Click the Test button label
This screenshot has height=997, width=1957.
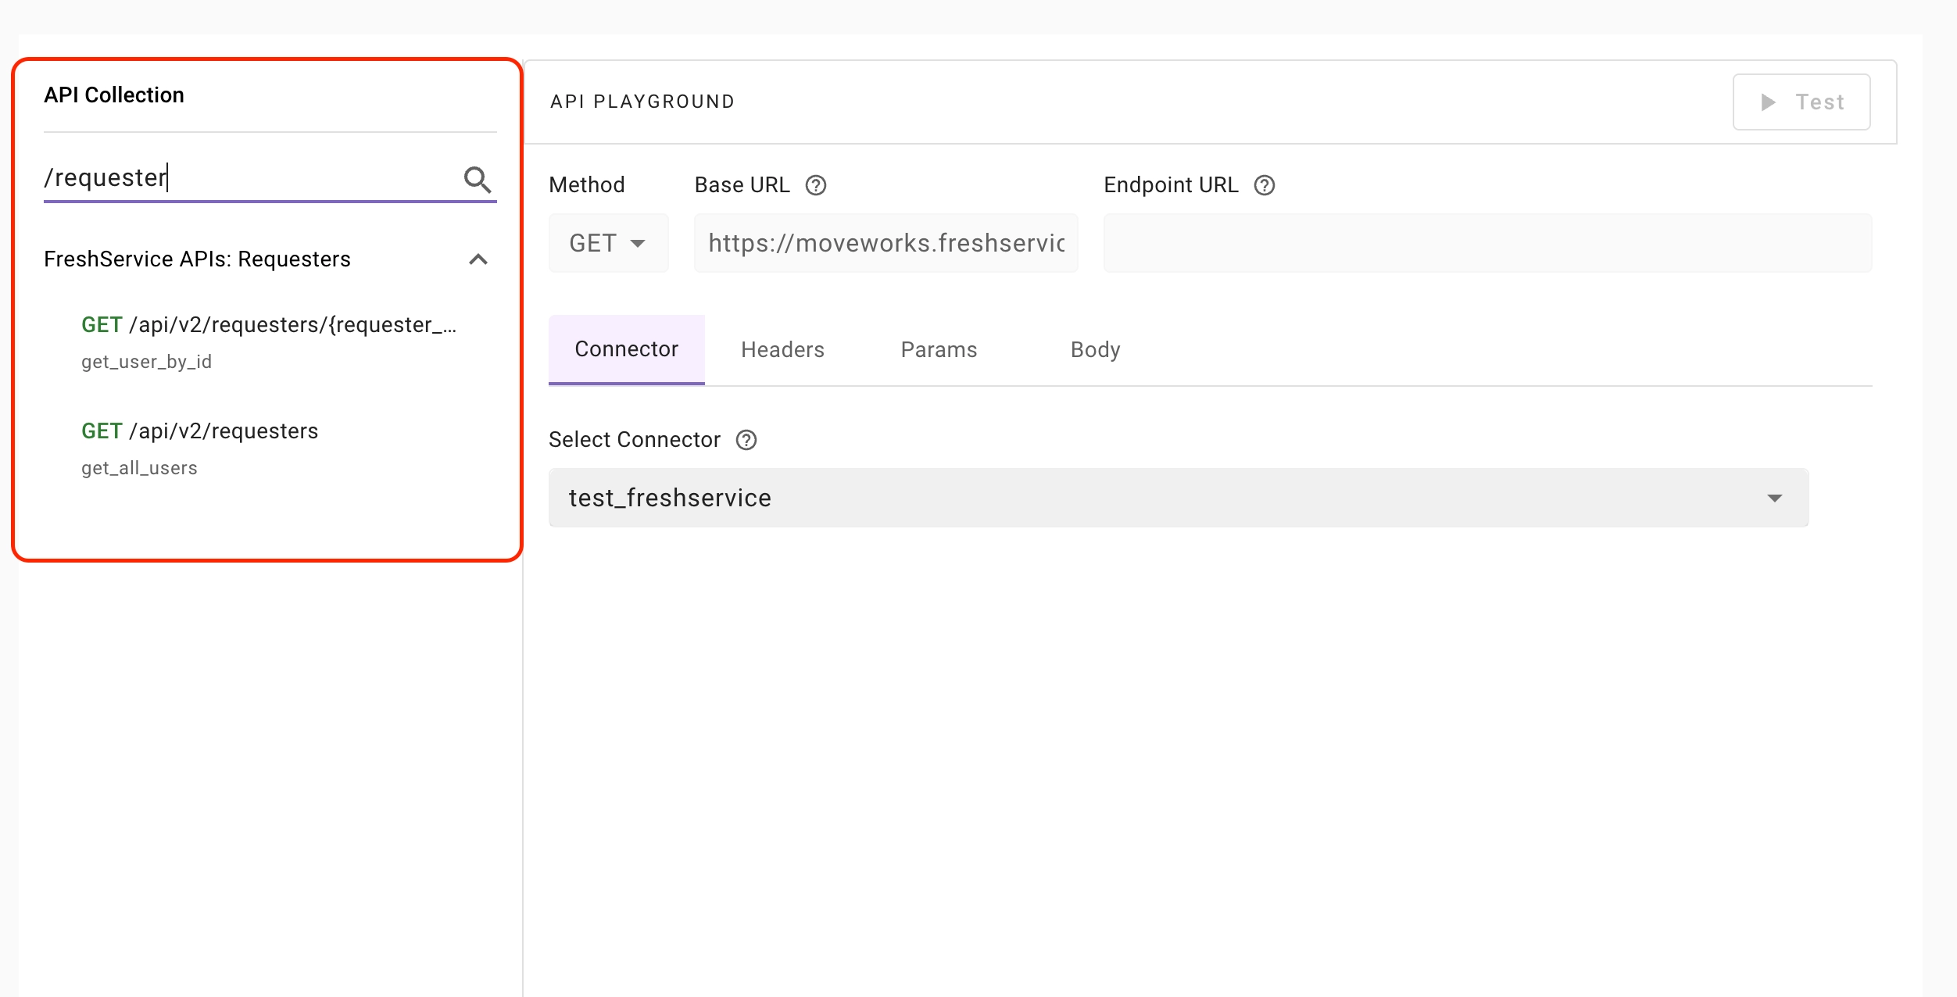[x=1819, y=102]
